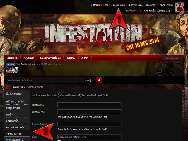Viewport: 188px width, 141px height.
Task: Click the email field showing boardinfest@hotmail.com
Action: point(89,137)
